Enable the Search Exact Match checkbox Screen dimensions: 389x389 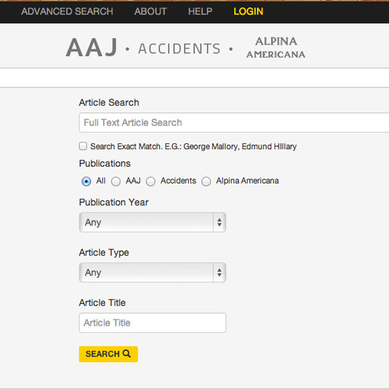(83, 146)
